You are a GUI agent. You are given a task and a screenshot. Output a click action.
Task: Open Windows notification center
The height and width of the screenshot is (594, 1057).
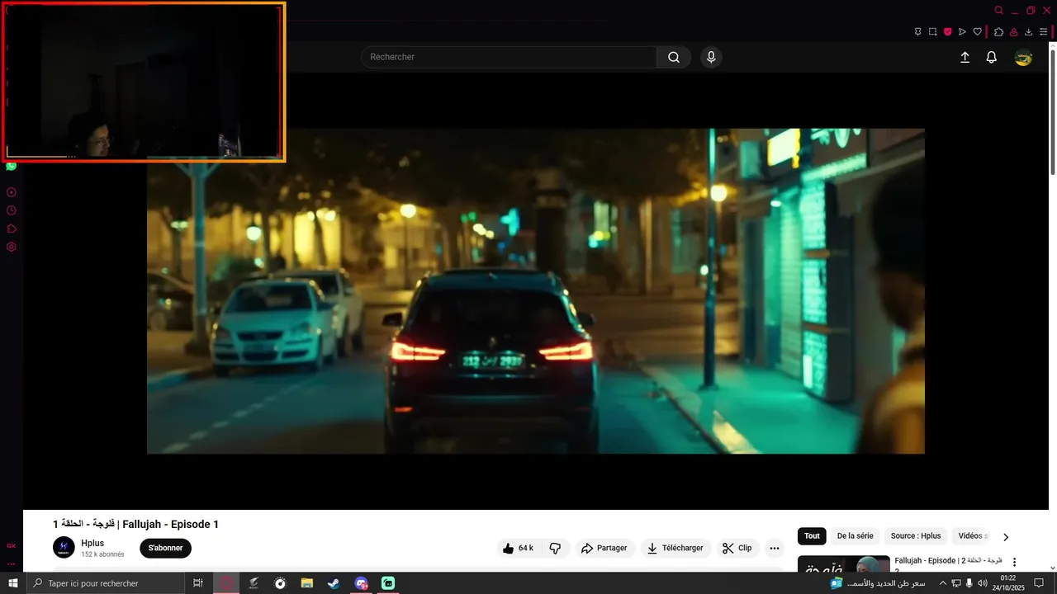[1040, 583]
